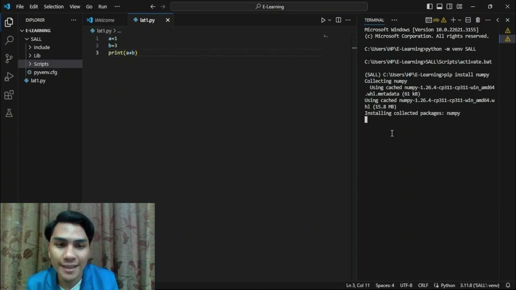The height and width of the screenshot is (290, 516).
Task: Select first warning terminal in terminal list
Action: coord(508,31)
